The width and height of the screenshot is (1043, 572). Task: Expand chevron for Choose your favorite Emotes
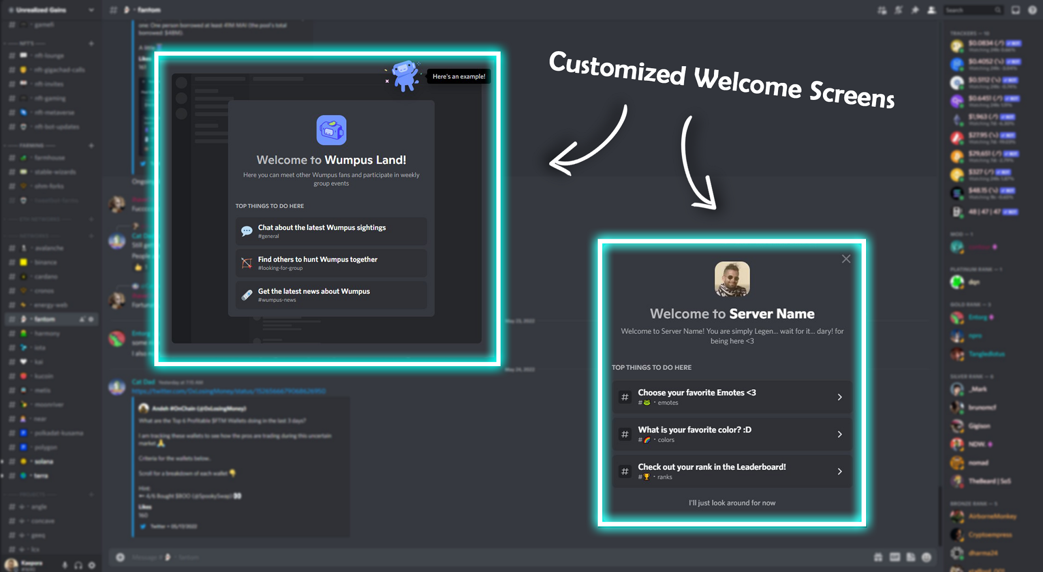(x=839, y=397)
